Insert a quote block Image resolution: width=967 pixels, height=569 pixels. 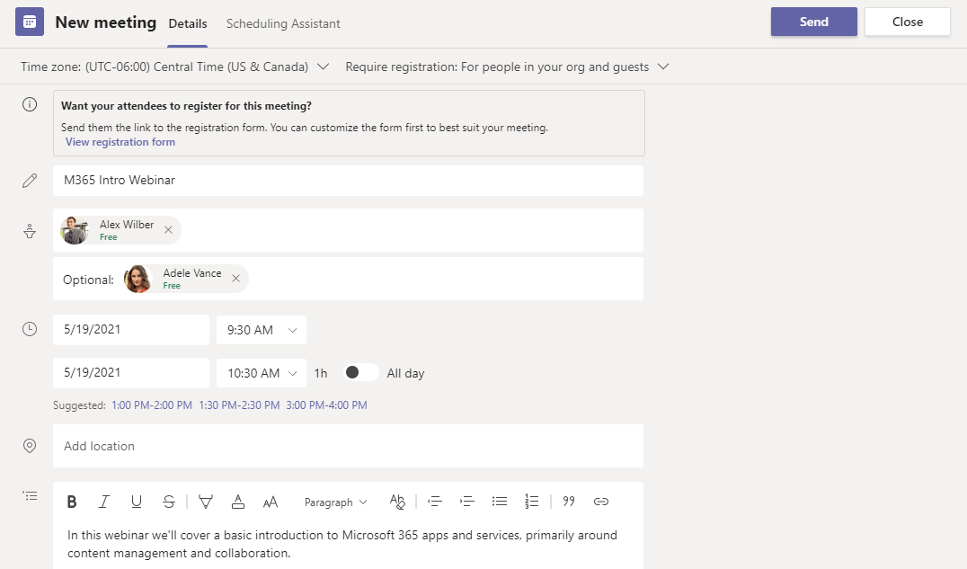tap(569, 501)
